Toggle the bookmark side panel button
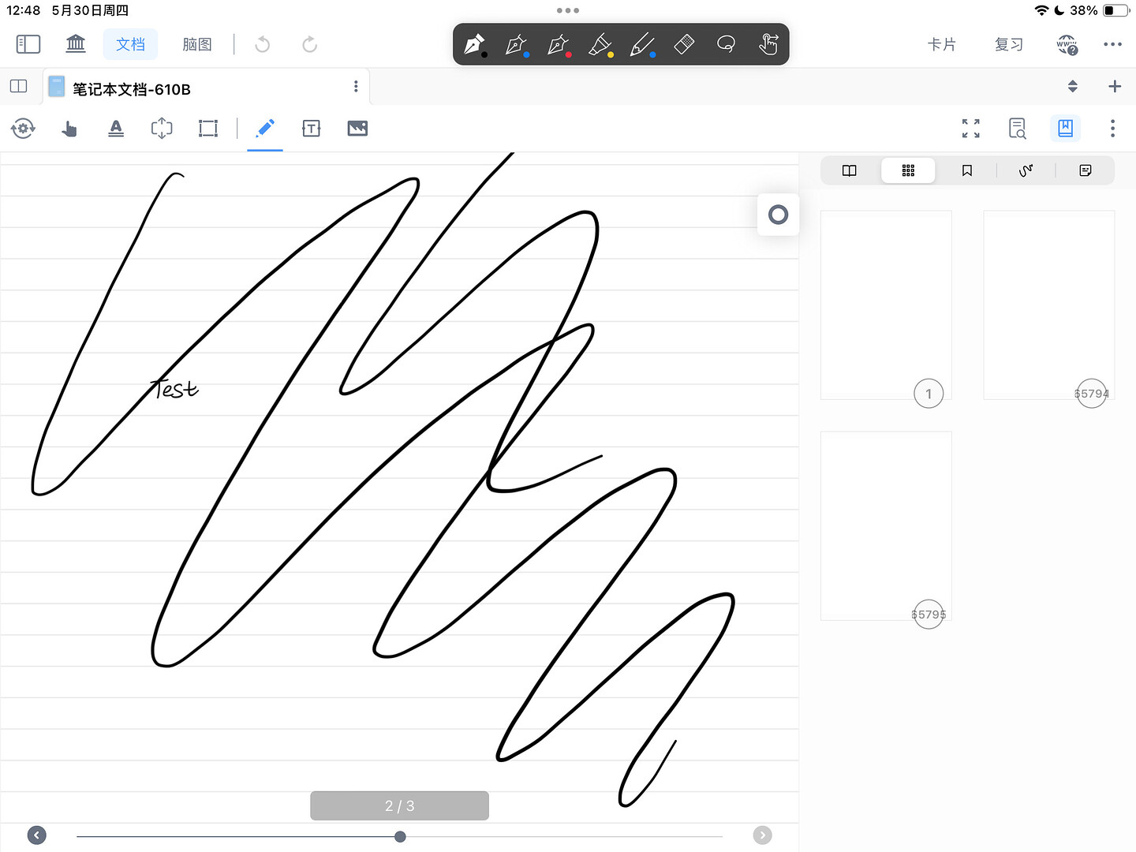The image size is (1136, 852). 1065,129
